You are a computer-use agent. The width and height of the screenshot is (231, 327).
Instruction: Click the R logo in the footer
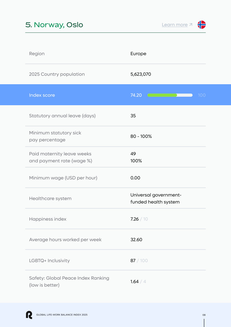click(x=29, y=315)
